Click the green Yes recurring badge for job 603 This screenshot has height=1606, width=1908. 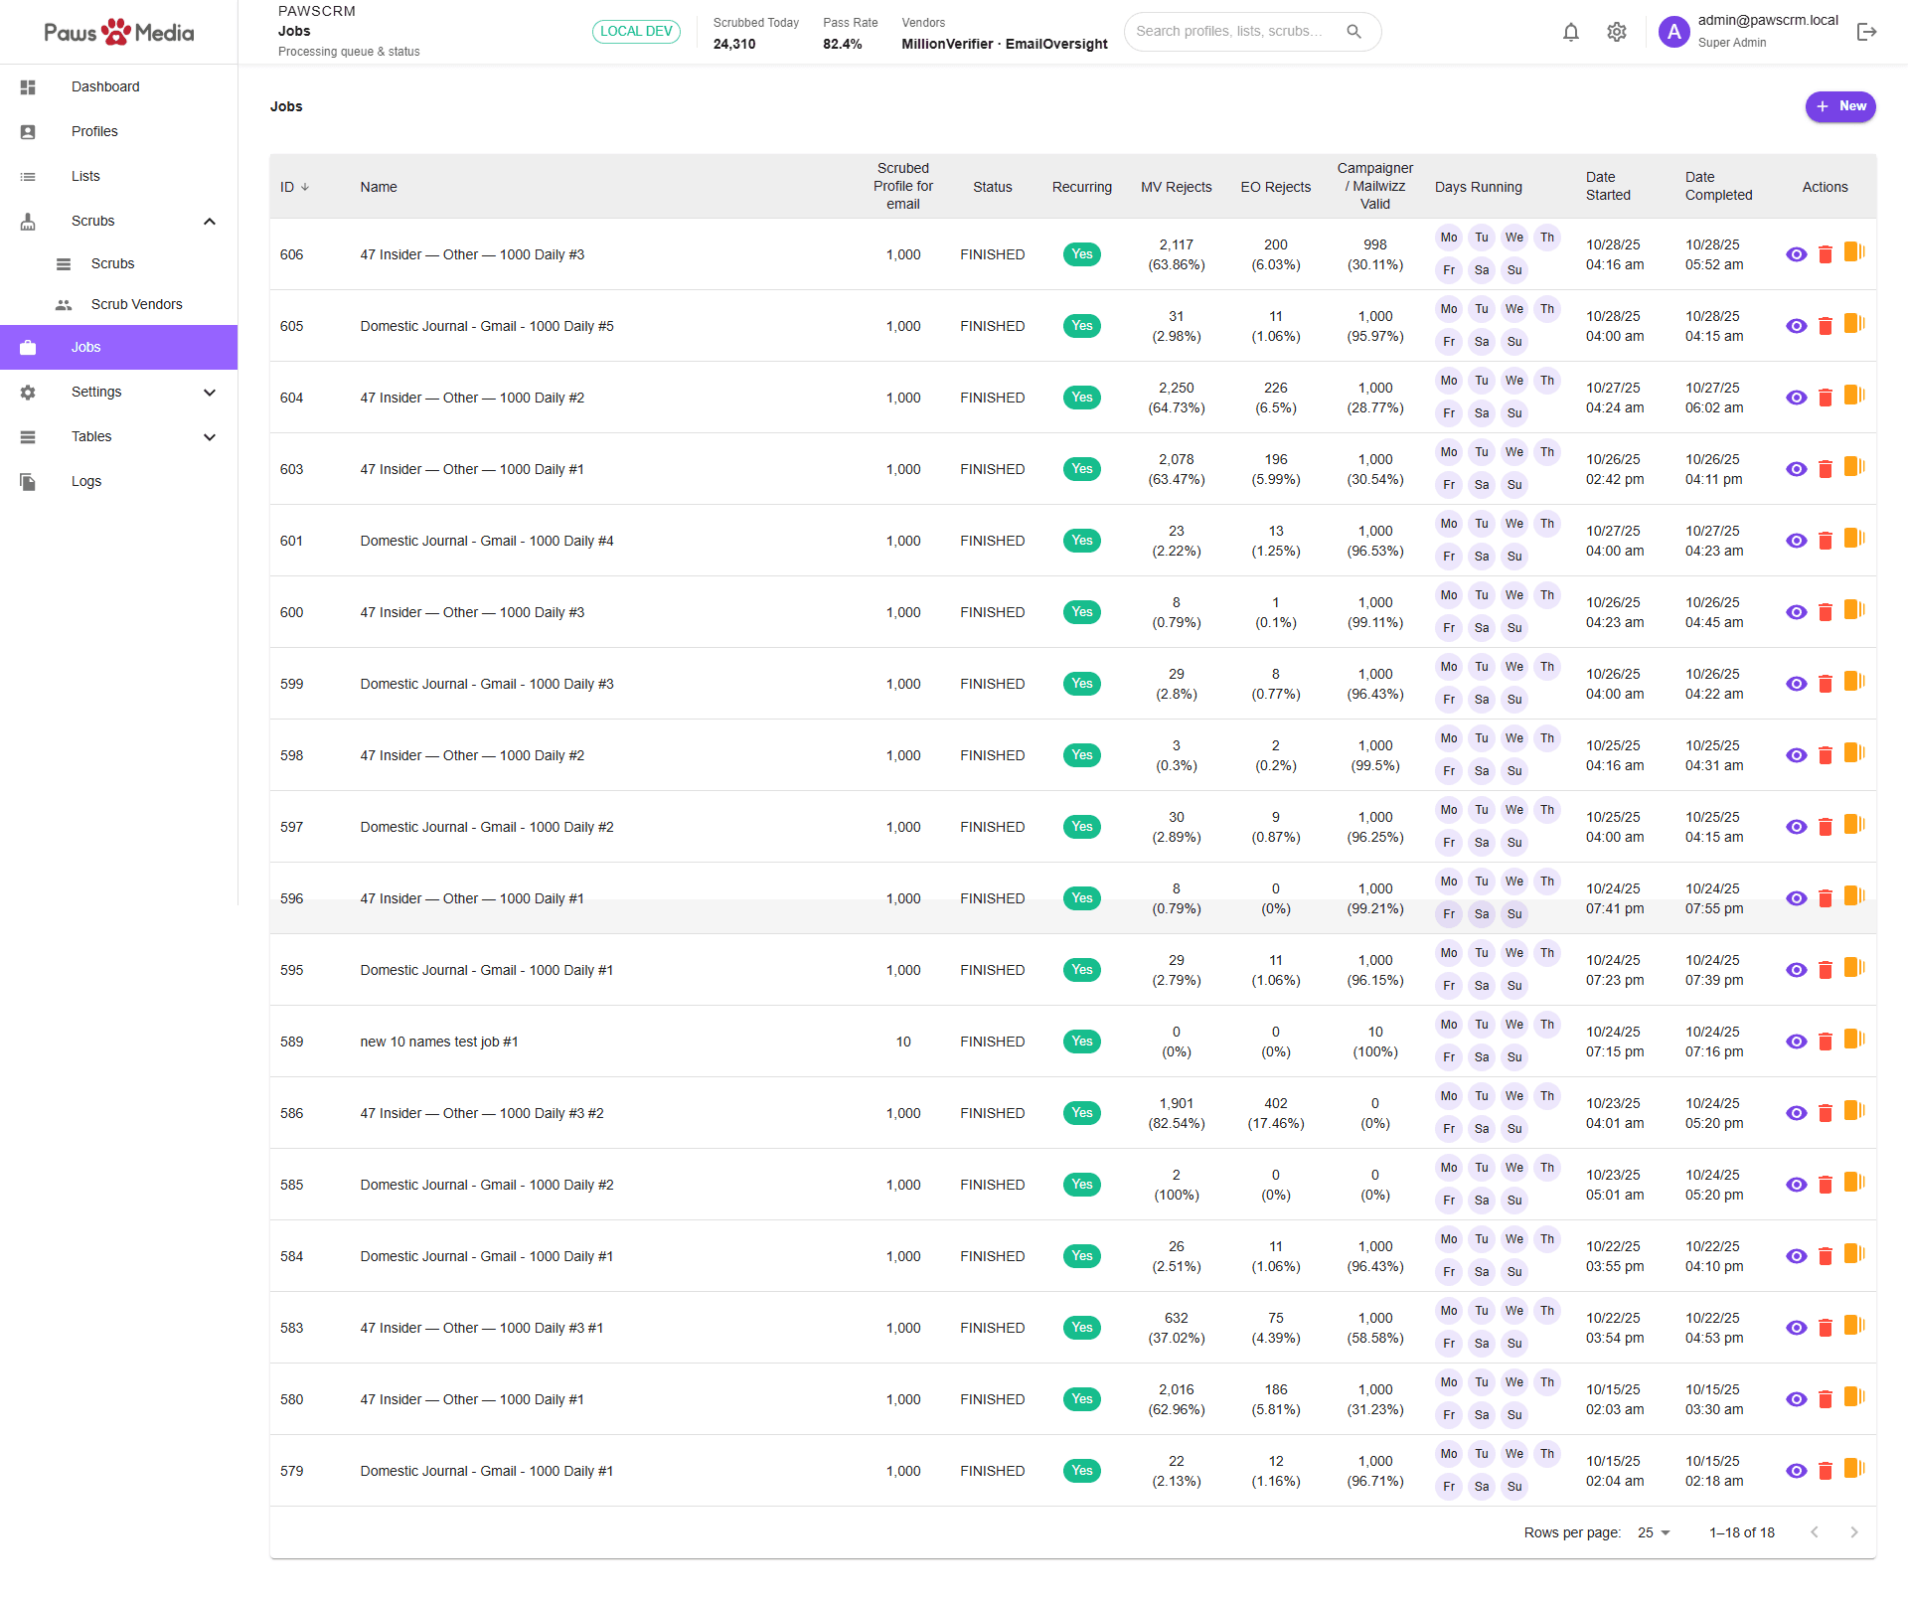tap(1081, 469)
